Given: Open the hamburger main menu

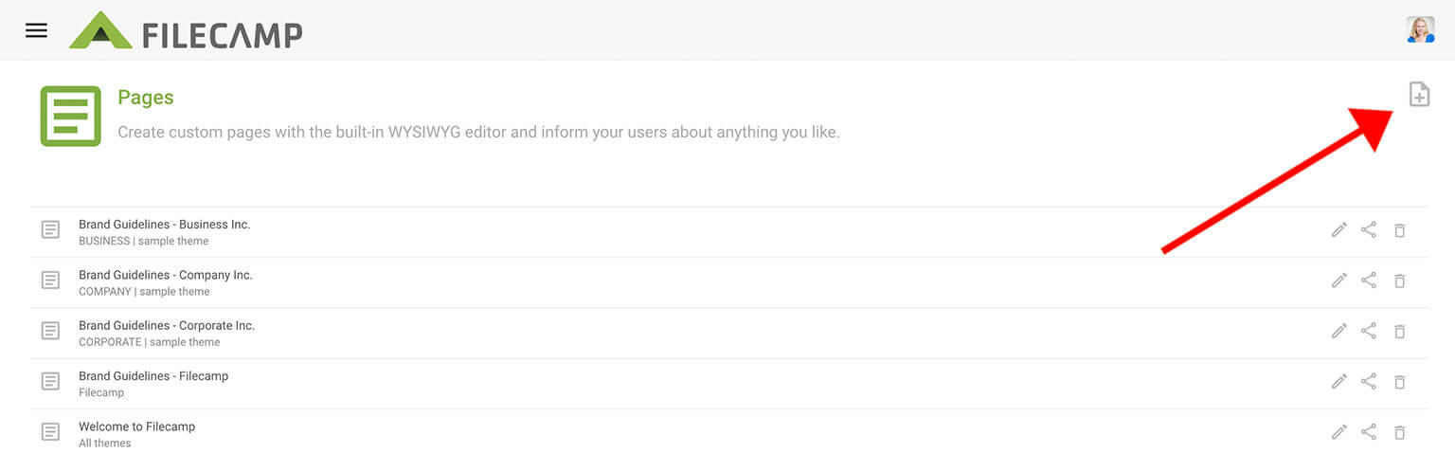Looking at the screenshot, I should click(36, 30).
